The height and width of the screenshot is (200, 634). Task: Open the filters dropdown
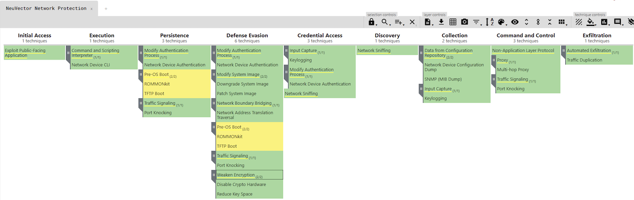[477, 22]
